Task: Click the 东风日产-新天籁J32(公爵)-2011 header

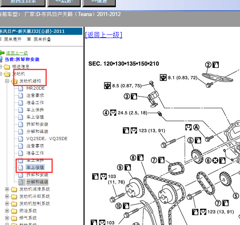Action: tap(41, 31)
